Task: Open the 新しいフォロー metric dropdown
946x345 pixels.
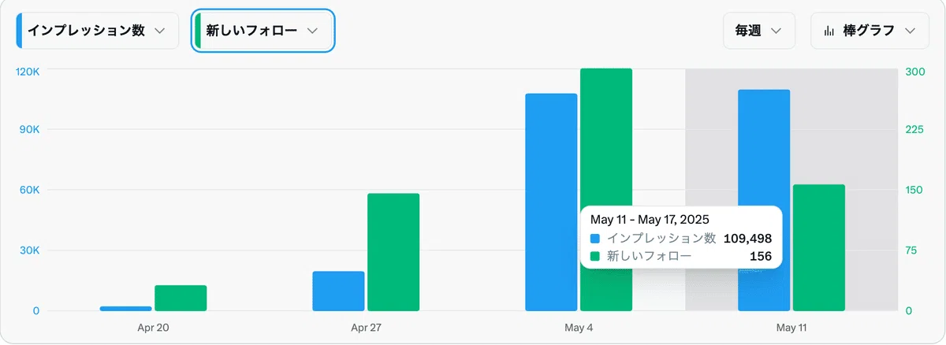Action: coord(264,31)
